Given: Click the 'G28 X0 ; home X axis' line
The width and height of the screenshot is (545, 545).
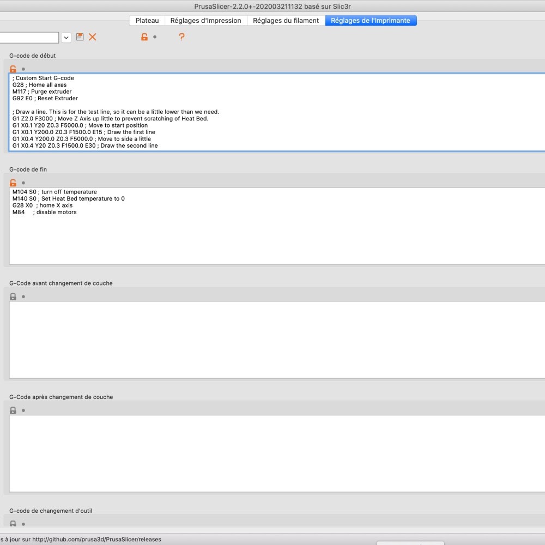Looking at the screenshot, I should tap(43, 205).
